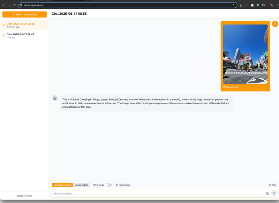Switch to Image output mode
This screenshot has height=203, width=279.
[81, 185]
